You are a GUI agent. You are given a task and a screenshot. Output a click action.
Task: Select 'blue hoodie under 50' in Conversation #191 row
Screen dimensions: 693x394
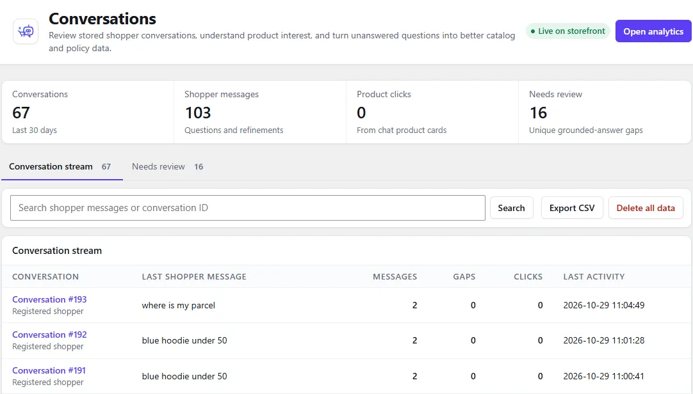(184, 376)
